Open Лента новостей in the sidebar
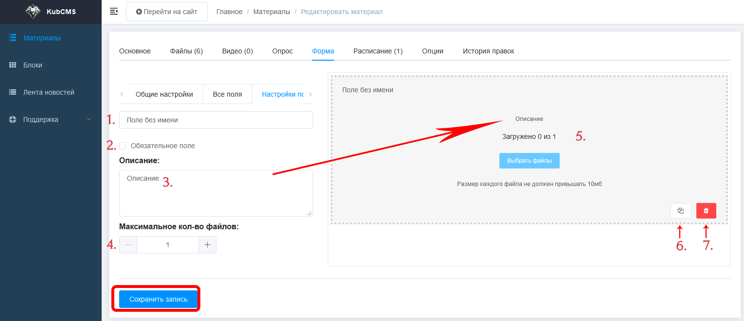744x321 pixels. (51, 92)
